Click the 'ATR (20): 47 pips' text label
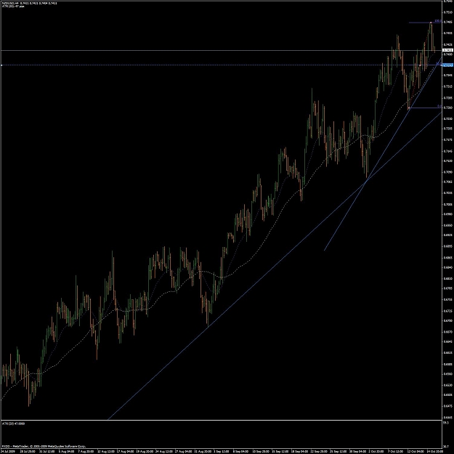Screen dimensions: 454x454 tap(13, 6)
